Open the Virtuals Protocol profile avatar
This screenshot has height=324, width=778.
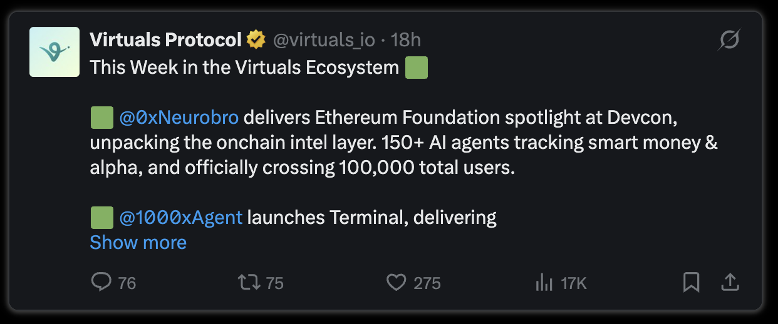coord(54,52)
